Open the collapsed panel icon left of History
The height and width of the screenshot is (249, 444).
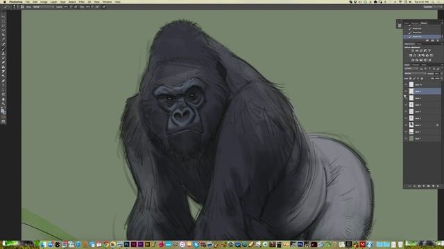tap(400, 26)
